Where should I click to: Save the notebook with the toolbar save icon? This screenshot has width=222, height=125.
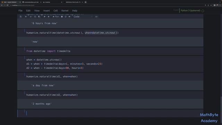[x=21, y=17]
